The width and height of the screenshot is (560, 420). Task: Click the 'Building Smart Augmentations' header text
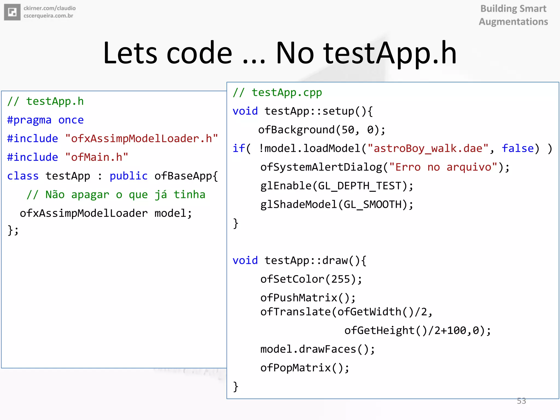pos(513,15)
